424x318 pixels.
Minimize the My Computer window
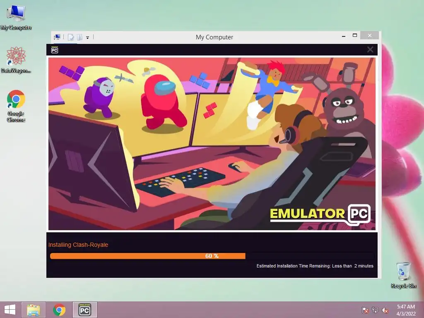343,36
